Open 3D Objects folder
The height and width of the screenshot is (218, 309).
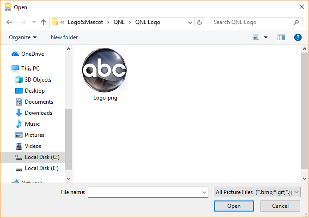pyautogui.click(x=38, y=80)
